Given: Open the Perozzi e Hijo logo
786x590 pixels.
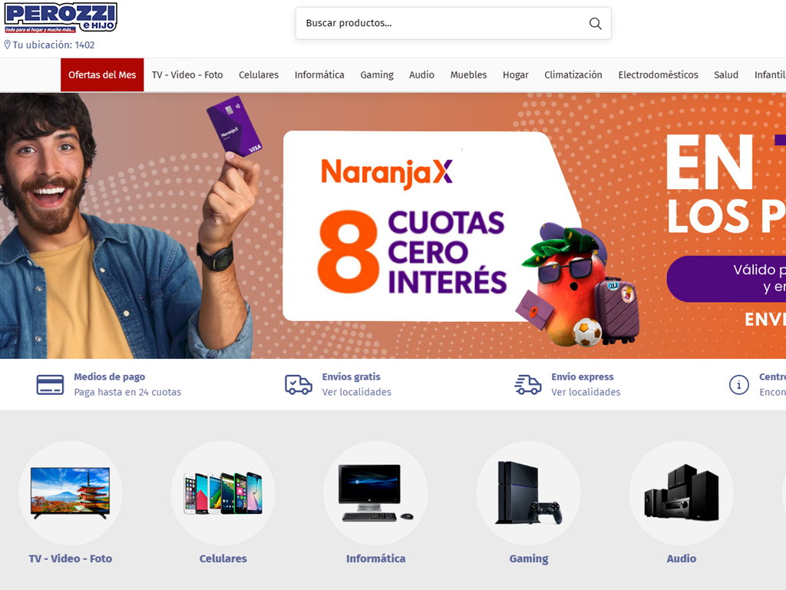Looking at the screenshot, I should [x=61, y=18].
